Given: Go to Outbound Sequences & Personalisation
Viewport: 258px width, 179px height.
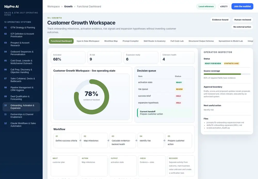Looking at the screenshot, I should [x=21, y=53].
